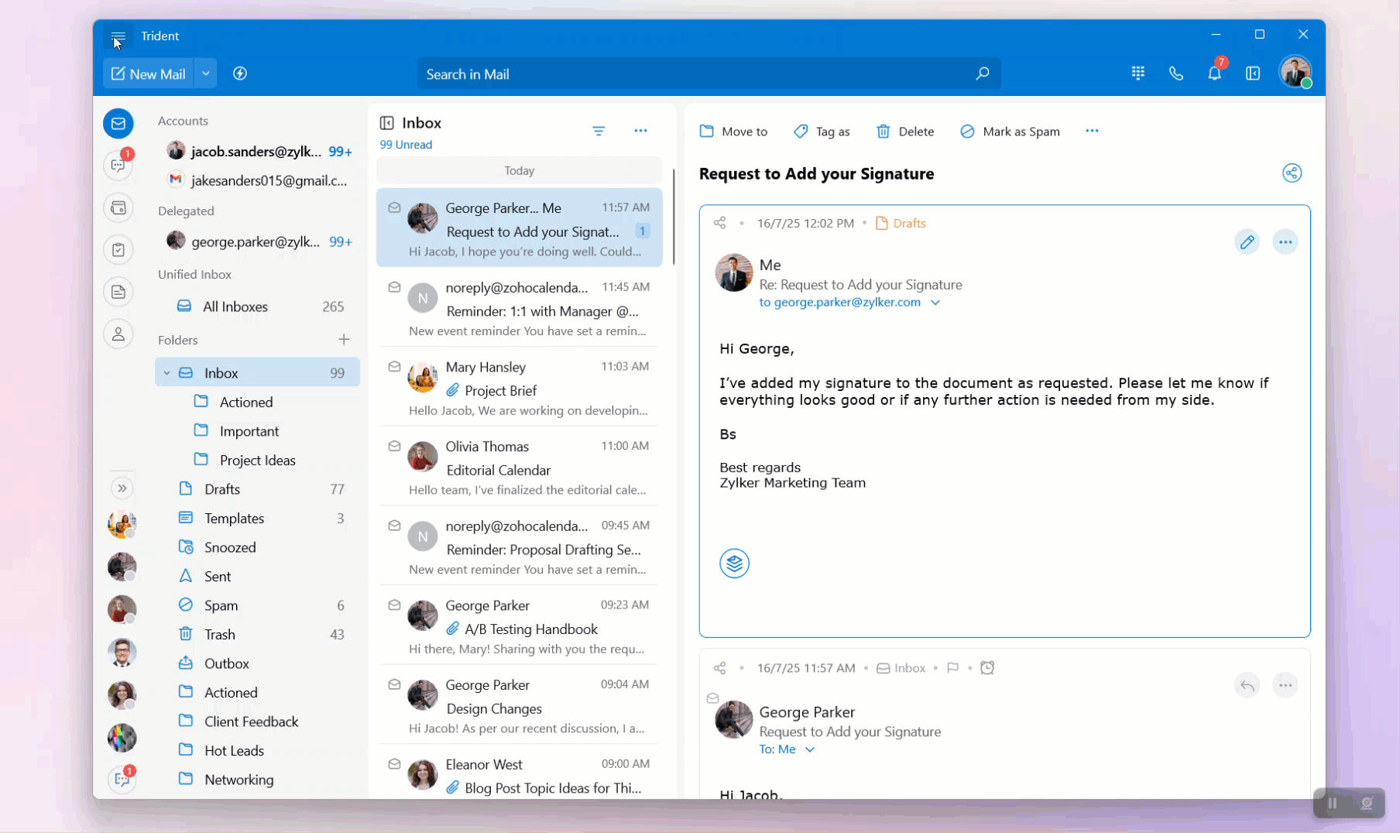Screen dimensions: 1400x833
Task: Open the Sent folder
Action: pos(259,576)
